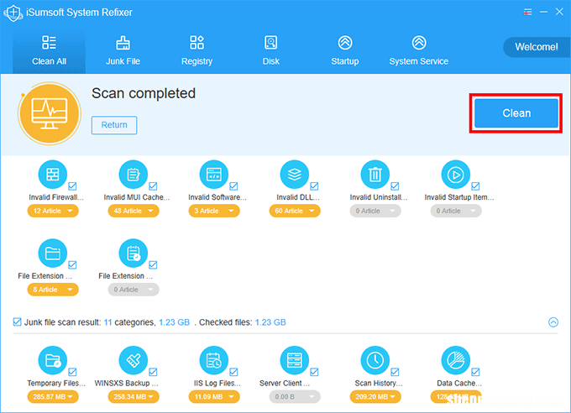Expand the 209.20 MB dropdown
The width and height of the screenshot is (571, 413).
375,396
